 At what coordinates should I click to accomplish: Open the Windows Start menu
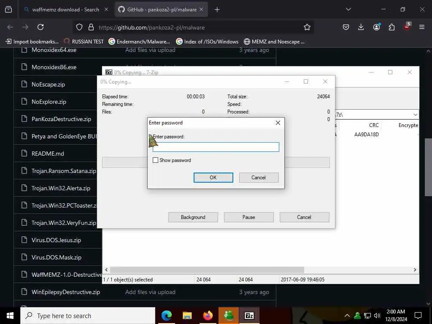coord(10,316)
